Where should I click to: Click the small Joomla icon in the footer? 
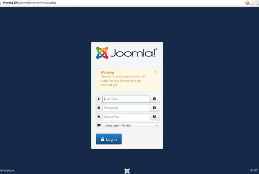coord(127,171)
